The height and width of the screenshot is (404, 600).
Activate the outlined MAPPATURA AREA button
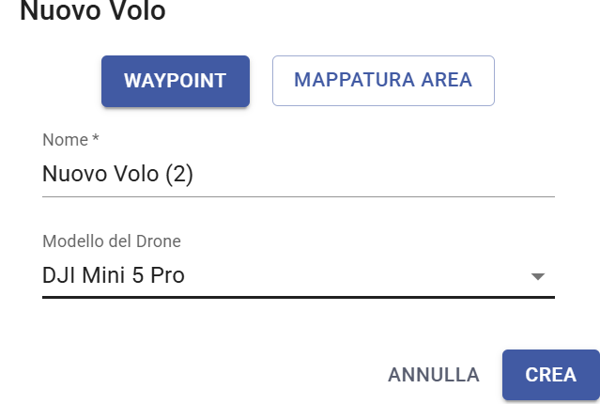(383, 81)
